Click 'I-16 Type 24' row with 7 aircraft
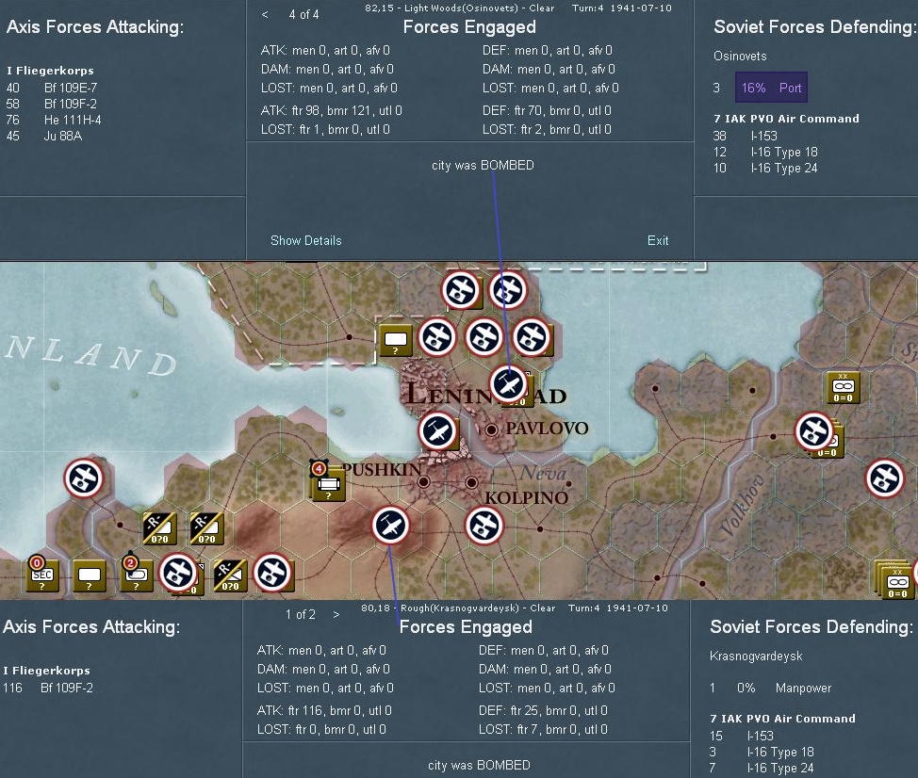Image resolution: width=918 pixels, height=778 pixels. click(x=762, y=768)
